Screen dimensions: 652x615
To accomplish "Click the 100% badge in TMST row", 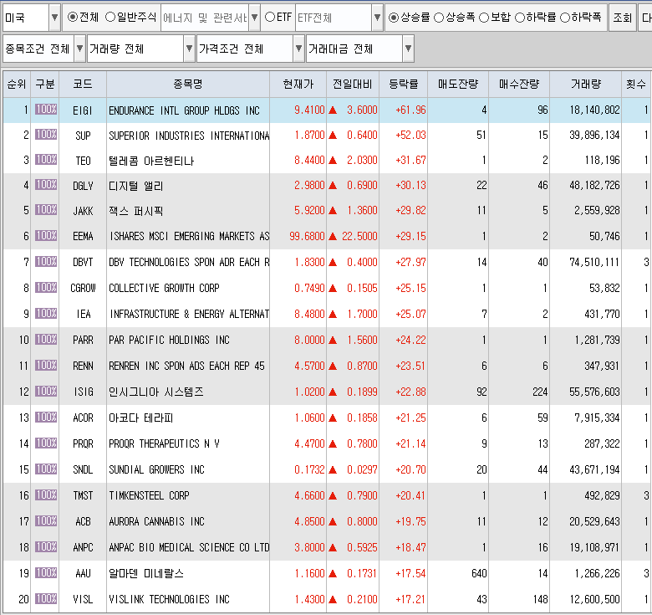I will click(46, 495).
